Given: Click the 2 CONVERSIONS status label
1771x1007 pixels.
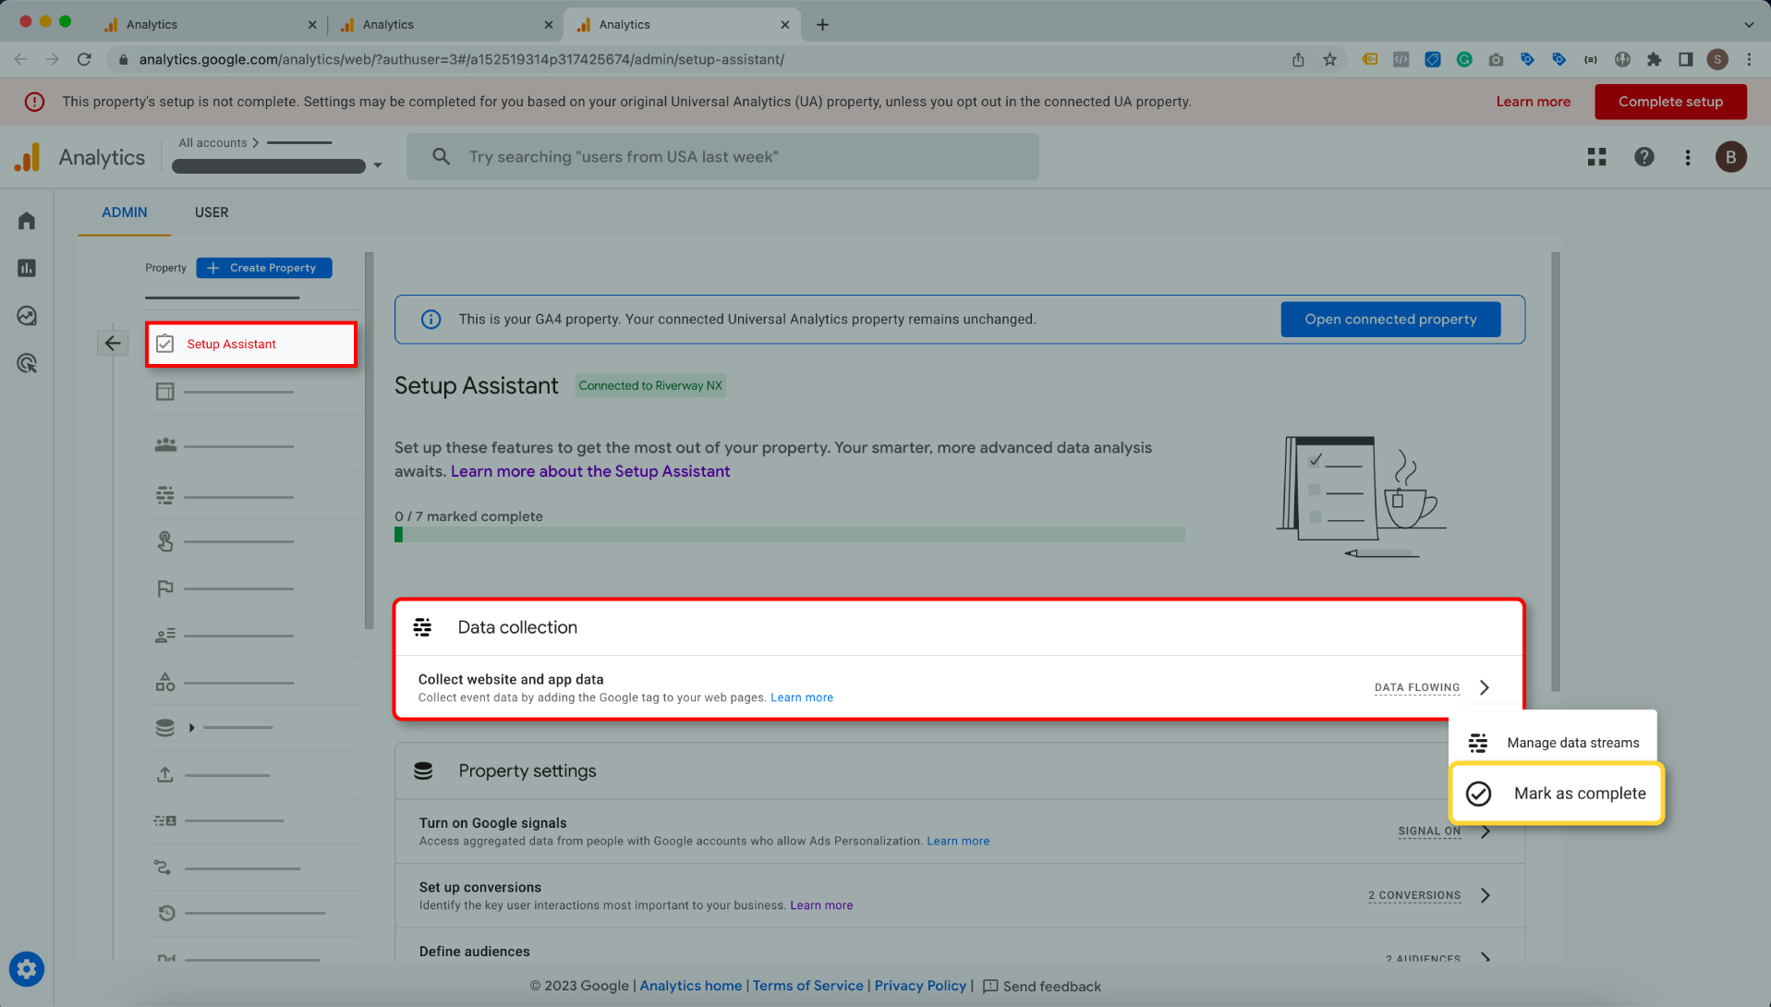Looking at the screenshot, I should 1414,896.
